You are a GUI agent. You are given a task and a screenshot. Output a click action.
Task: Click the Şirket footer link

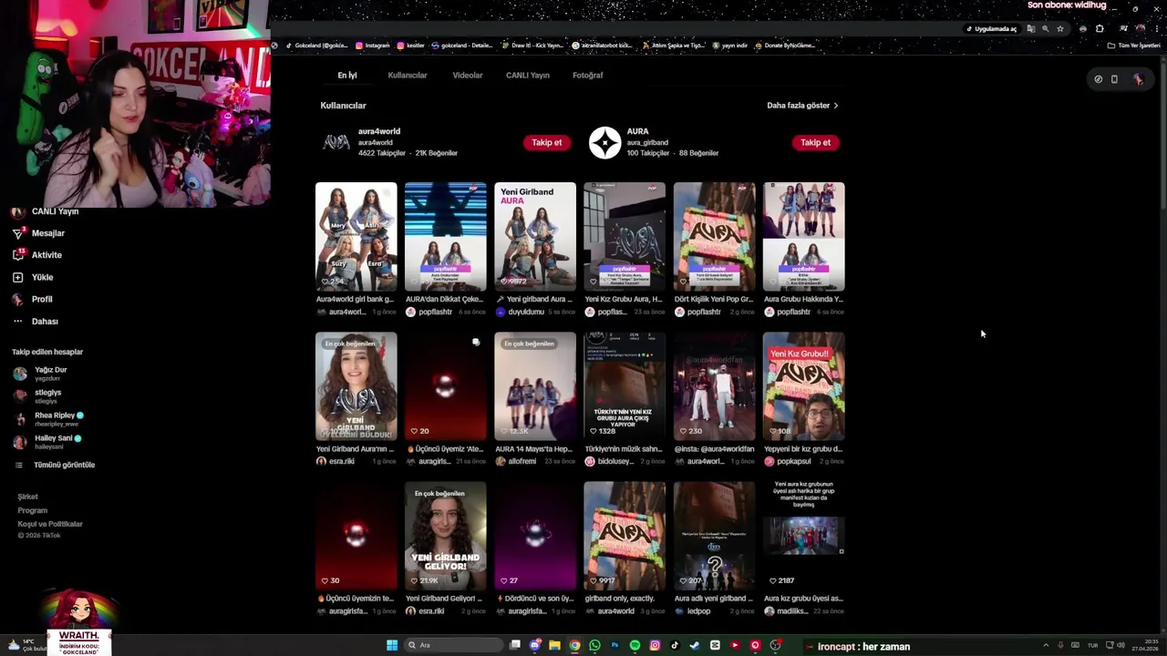point(28,497)
